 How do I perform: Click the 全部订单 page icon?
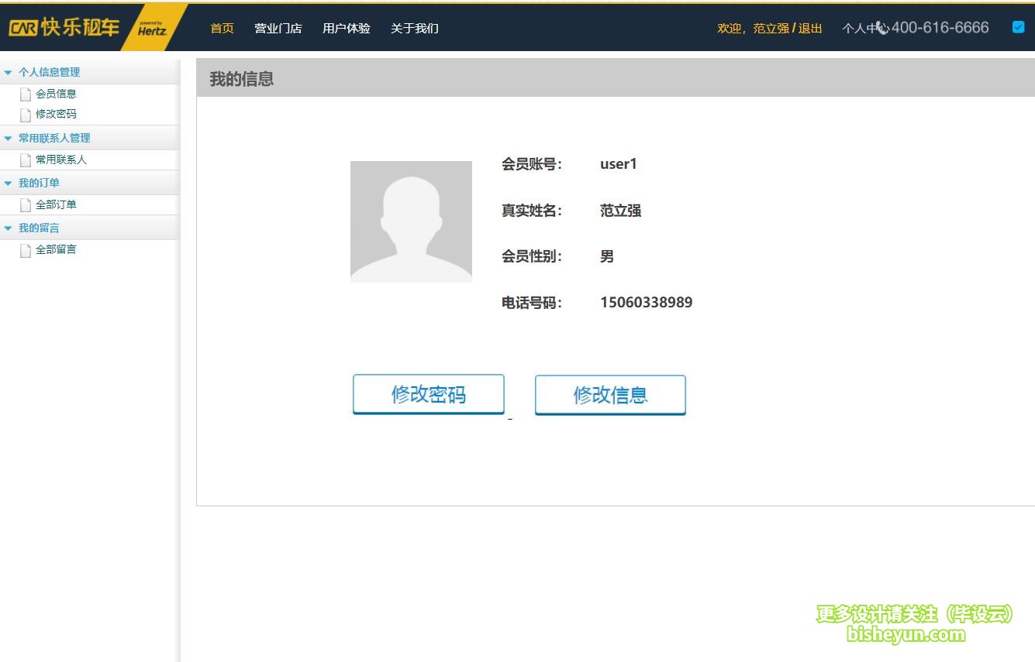(x=26, y=204)
